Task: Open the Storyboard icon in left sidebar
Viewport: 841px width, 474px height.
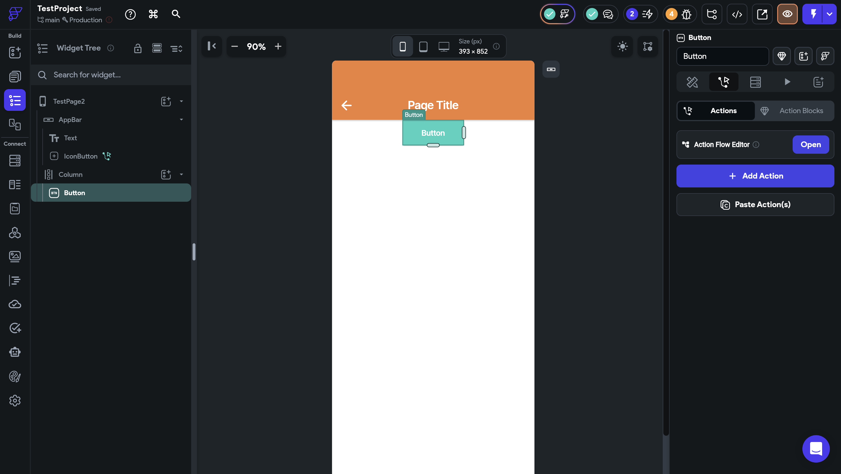Action: 15,124
